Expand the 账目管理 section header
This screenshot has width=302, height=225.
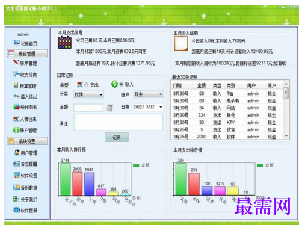27,54
